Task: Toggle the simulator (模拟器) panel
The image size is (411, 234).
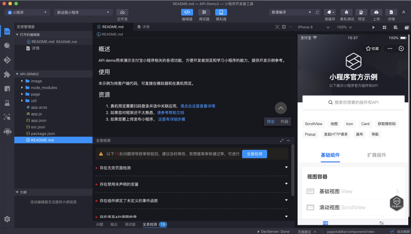Action: pos(221,12)
